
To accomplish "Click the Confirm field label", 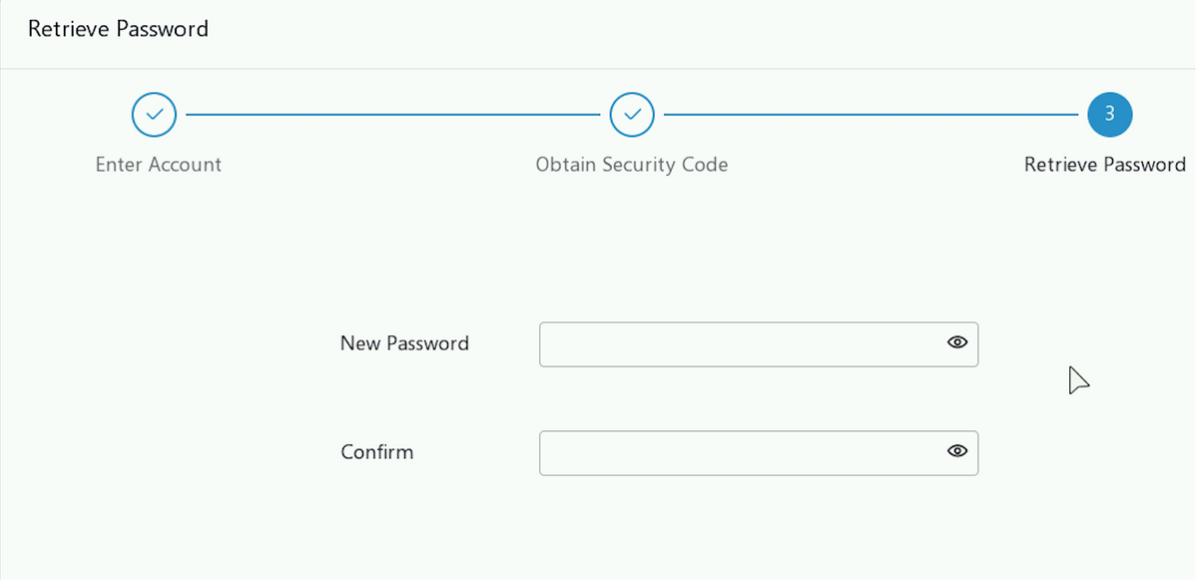I will coord(377,452).
